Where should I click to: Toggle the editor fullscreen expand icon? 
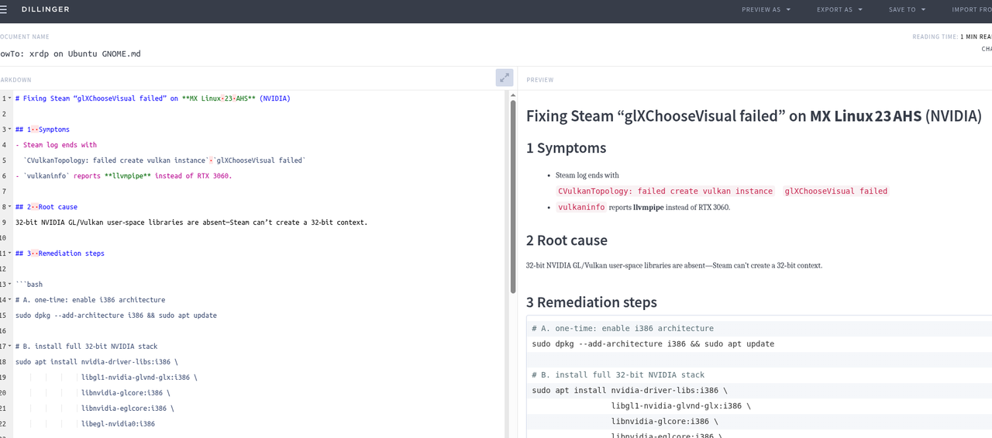[x=505, y=78]
